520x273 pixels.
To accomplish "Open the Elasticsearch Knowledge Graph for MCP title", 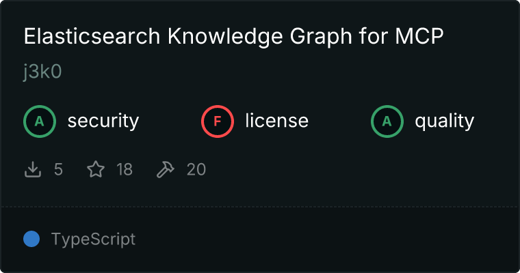I will (234, 37).
